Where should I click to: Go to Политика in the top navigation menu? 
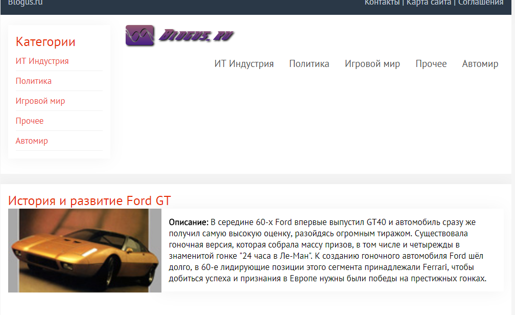309,64
